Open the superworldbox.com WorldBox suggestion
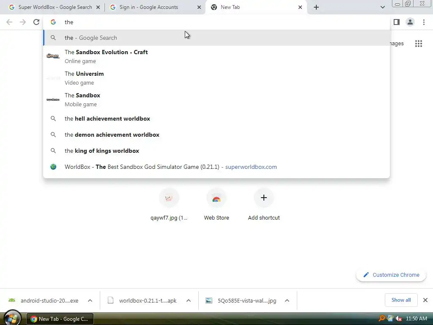 (x=216, y=167)
